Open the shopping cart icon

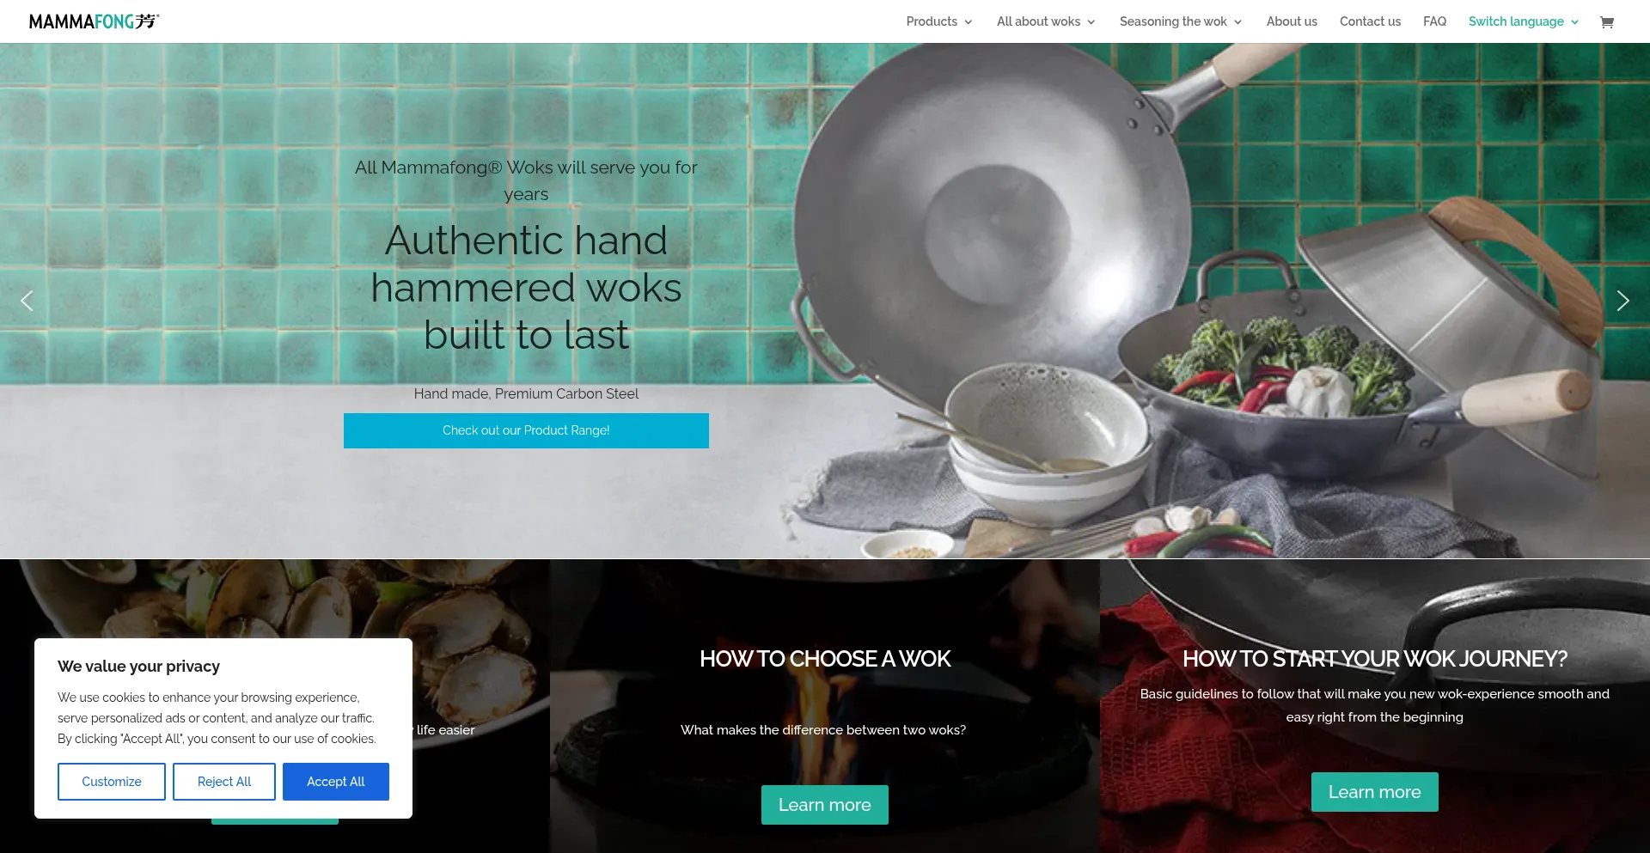[x=1606, y=22]
